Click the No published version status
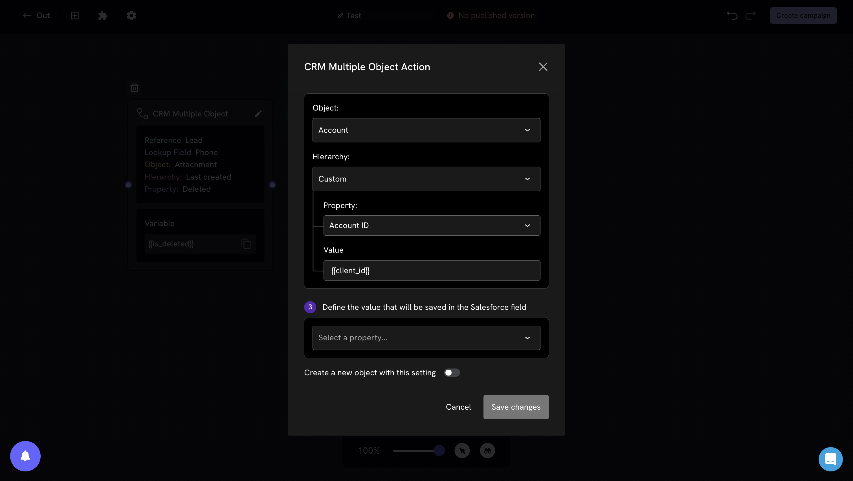Image resolution: width=853 pixels, height=481 pixels. click(491, 16)
